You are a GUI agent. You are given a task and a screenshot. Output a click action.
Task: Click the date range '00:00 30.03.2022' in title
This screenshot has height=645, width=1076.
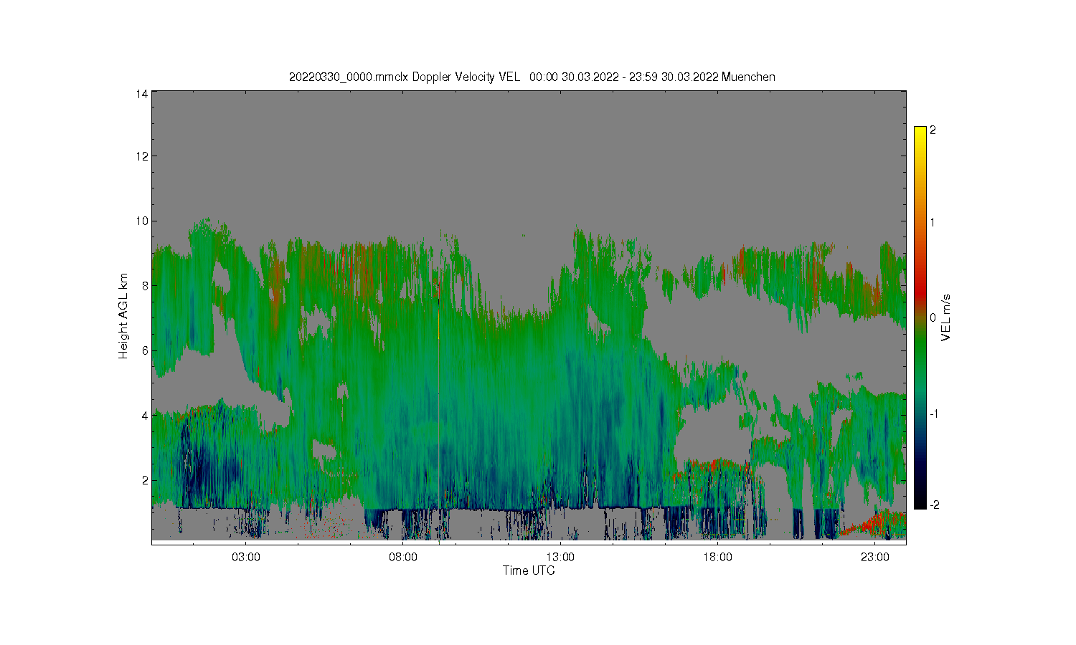pos(574,77)
